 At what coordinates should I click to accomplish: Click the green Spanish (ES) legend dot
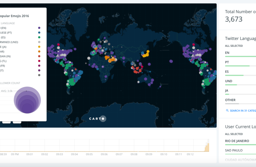point(39,37)
